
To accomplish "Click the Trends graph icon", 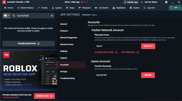I will click(x=39, y=8).
